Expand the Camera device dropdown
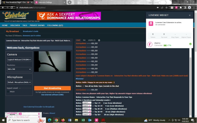197x123 pixels. click(x=19, y=60)
